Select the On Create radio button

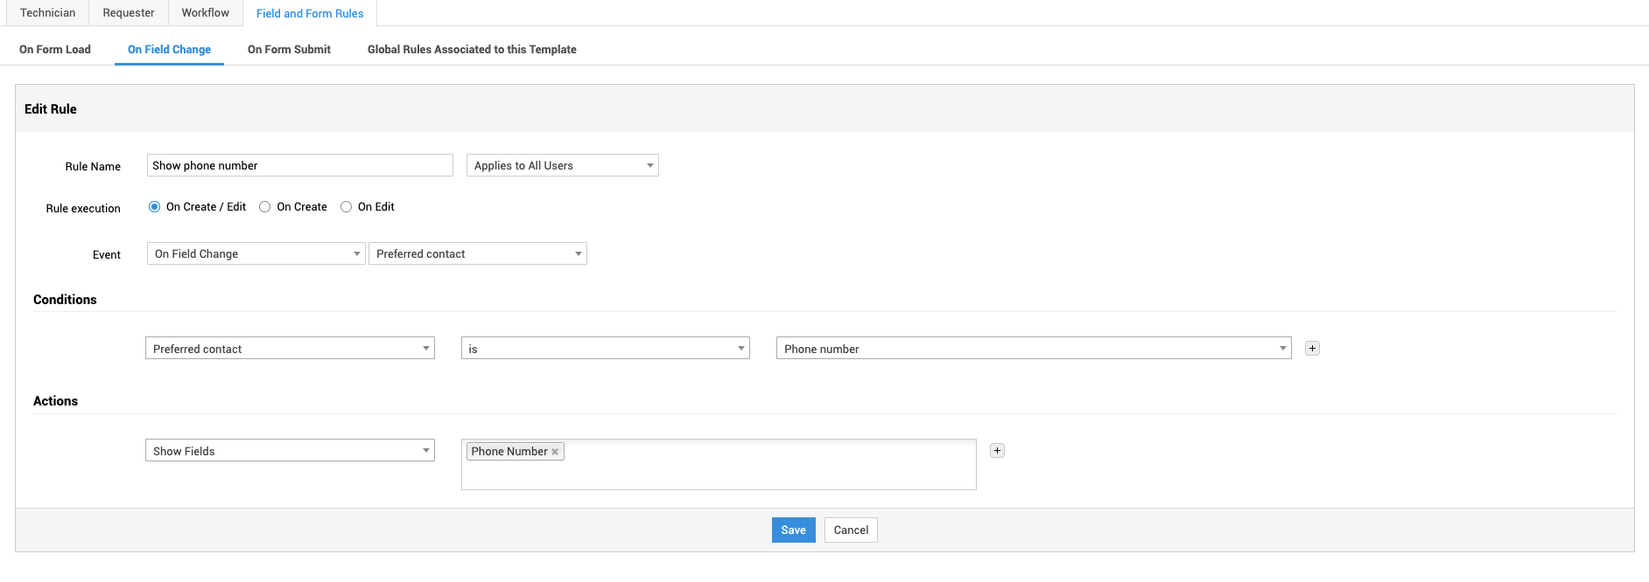click(265, 207)
